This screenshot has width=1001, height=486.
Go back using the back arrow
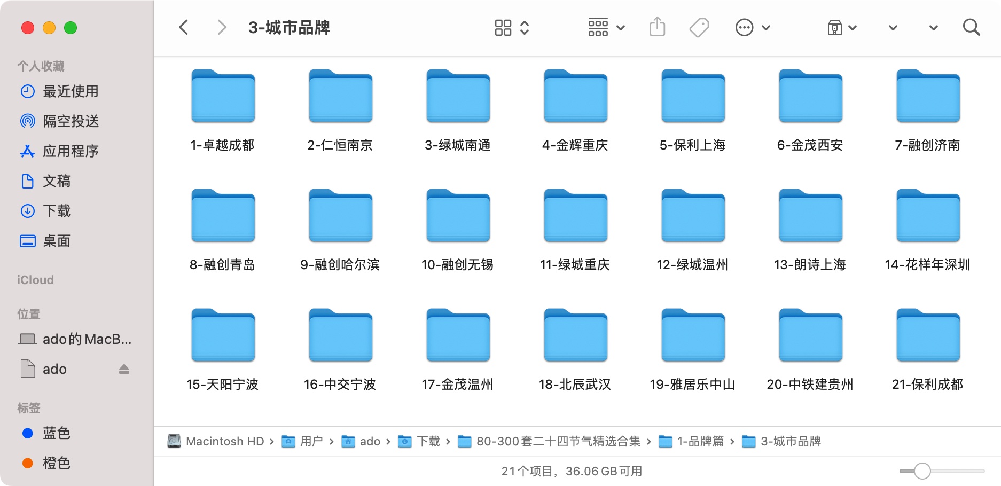(x=184, y=27)
